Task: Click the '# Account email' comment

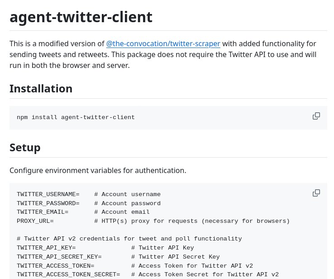Action: (122, 212)
